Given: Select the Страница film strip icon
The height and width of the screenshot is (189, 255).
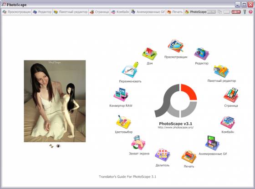Looking at the screenshot, I should (231, 95).
